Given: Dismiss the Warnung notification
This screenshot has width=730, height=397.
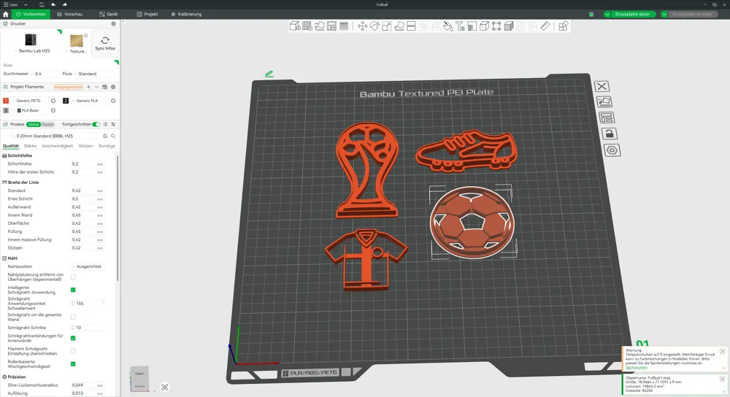Looking at the screenshot, I should click(x=722, y=352).
